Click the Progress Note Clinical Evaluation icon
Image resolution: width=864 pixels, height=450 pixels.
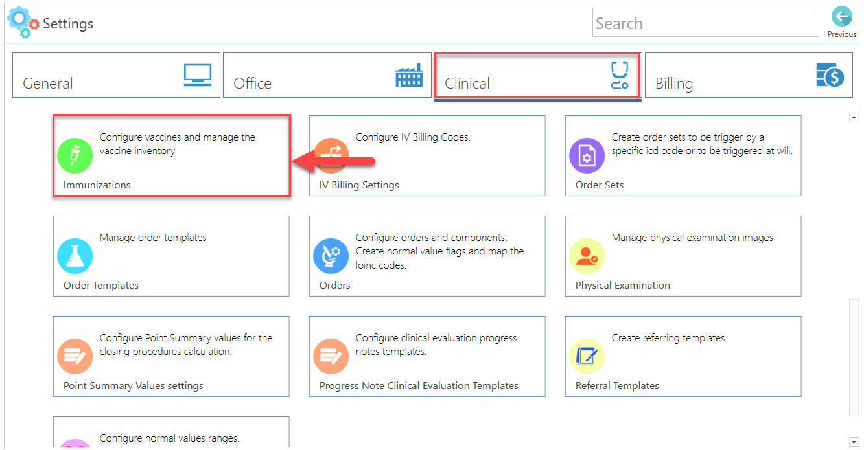[331, 356]
